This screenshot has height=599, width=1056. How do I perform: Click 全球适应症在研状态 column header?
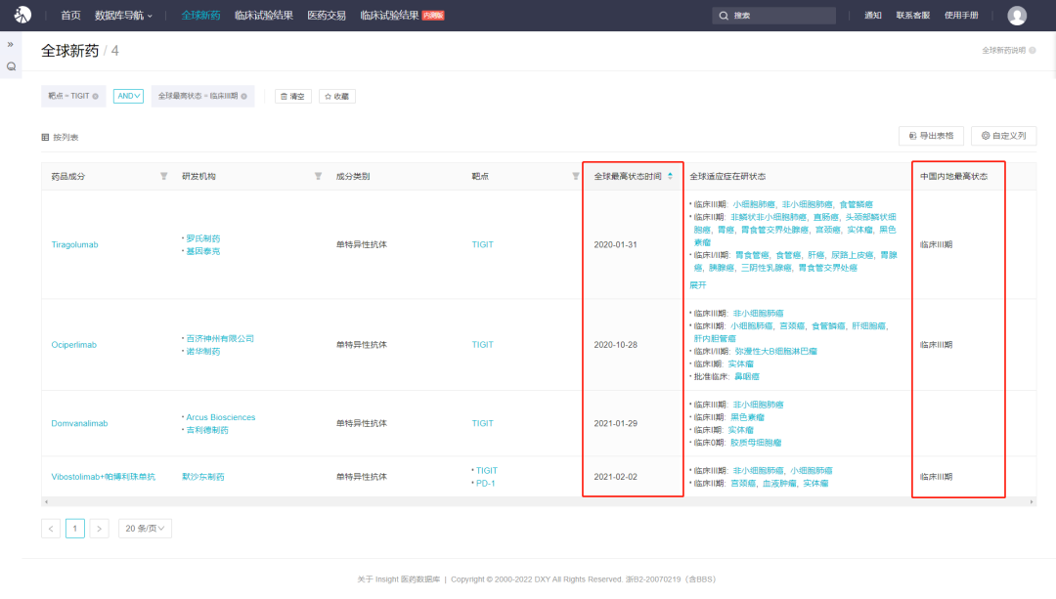pyautogui.click(x=727, y=176)
